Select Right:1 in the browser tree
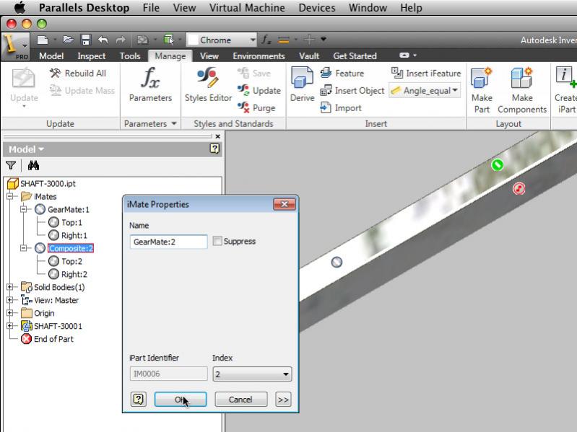 click(74, 235)
